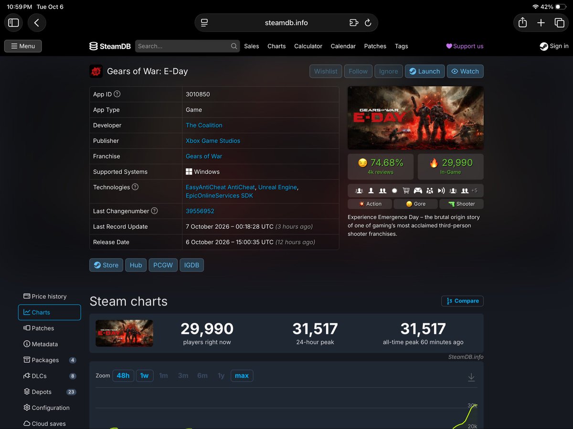
Task: Click the Shooter tag
Action: tap(462, 204)
